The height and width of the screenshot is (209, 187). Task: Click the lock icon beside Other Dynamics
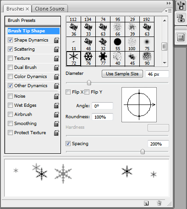click(x=56, y=86)
